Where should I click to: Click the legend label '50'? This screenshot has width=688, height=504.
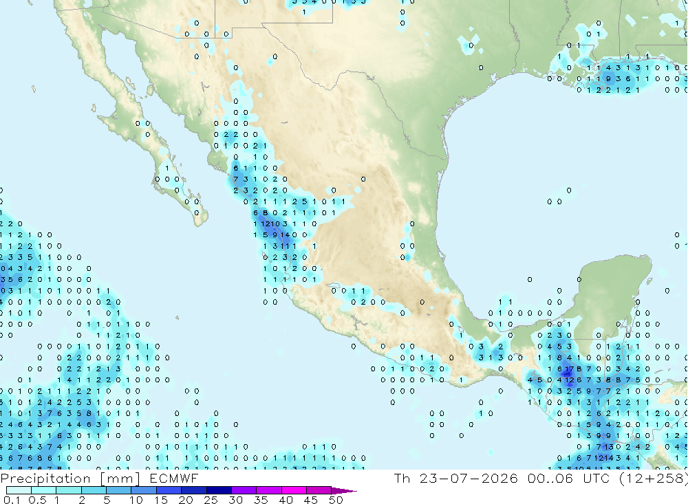[x=336, y=500]
